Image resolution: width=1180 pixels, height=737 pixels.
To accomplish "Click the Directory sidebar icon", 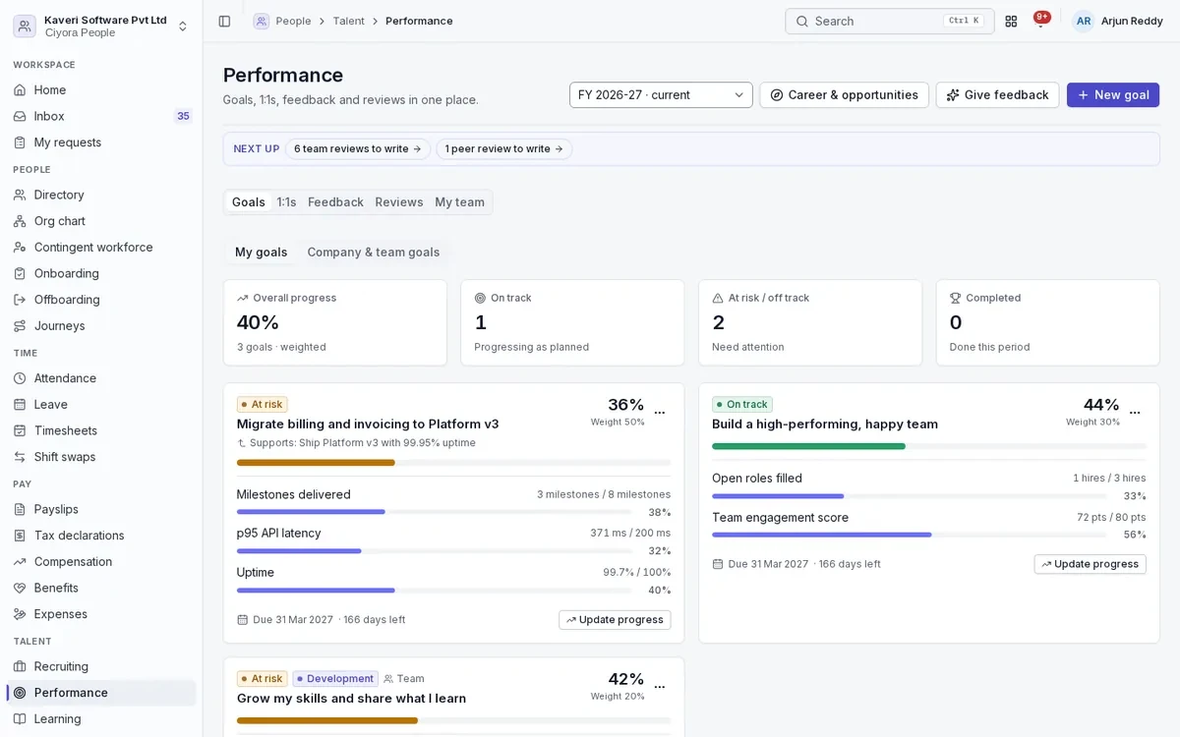I will [20, 195].
